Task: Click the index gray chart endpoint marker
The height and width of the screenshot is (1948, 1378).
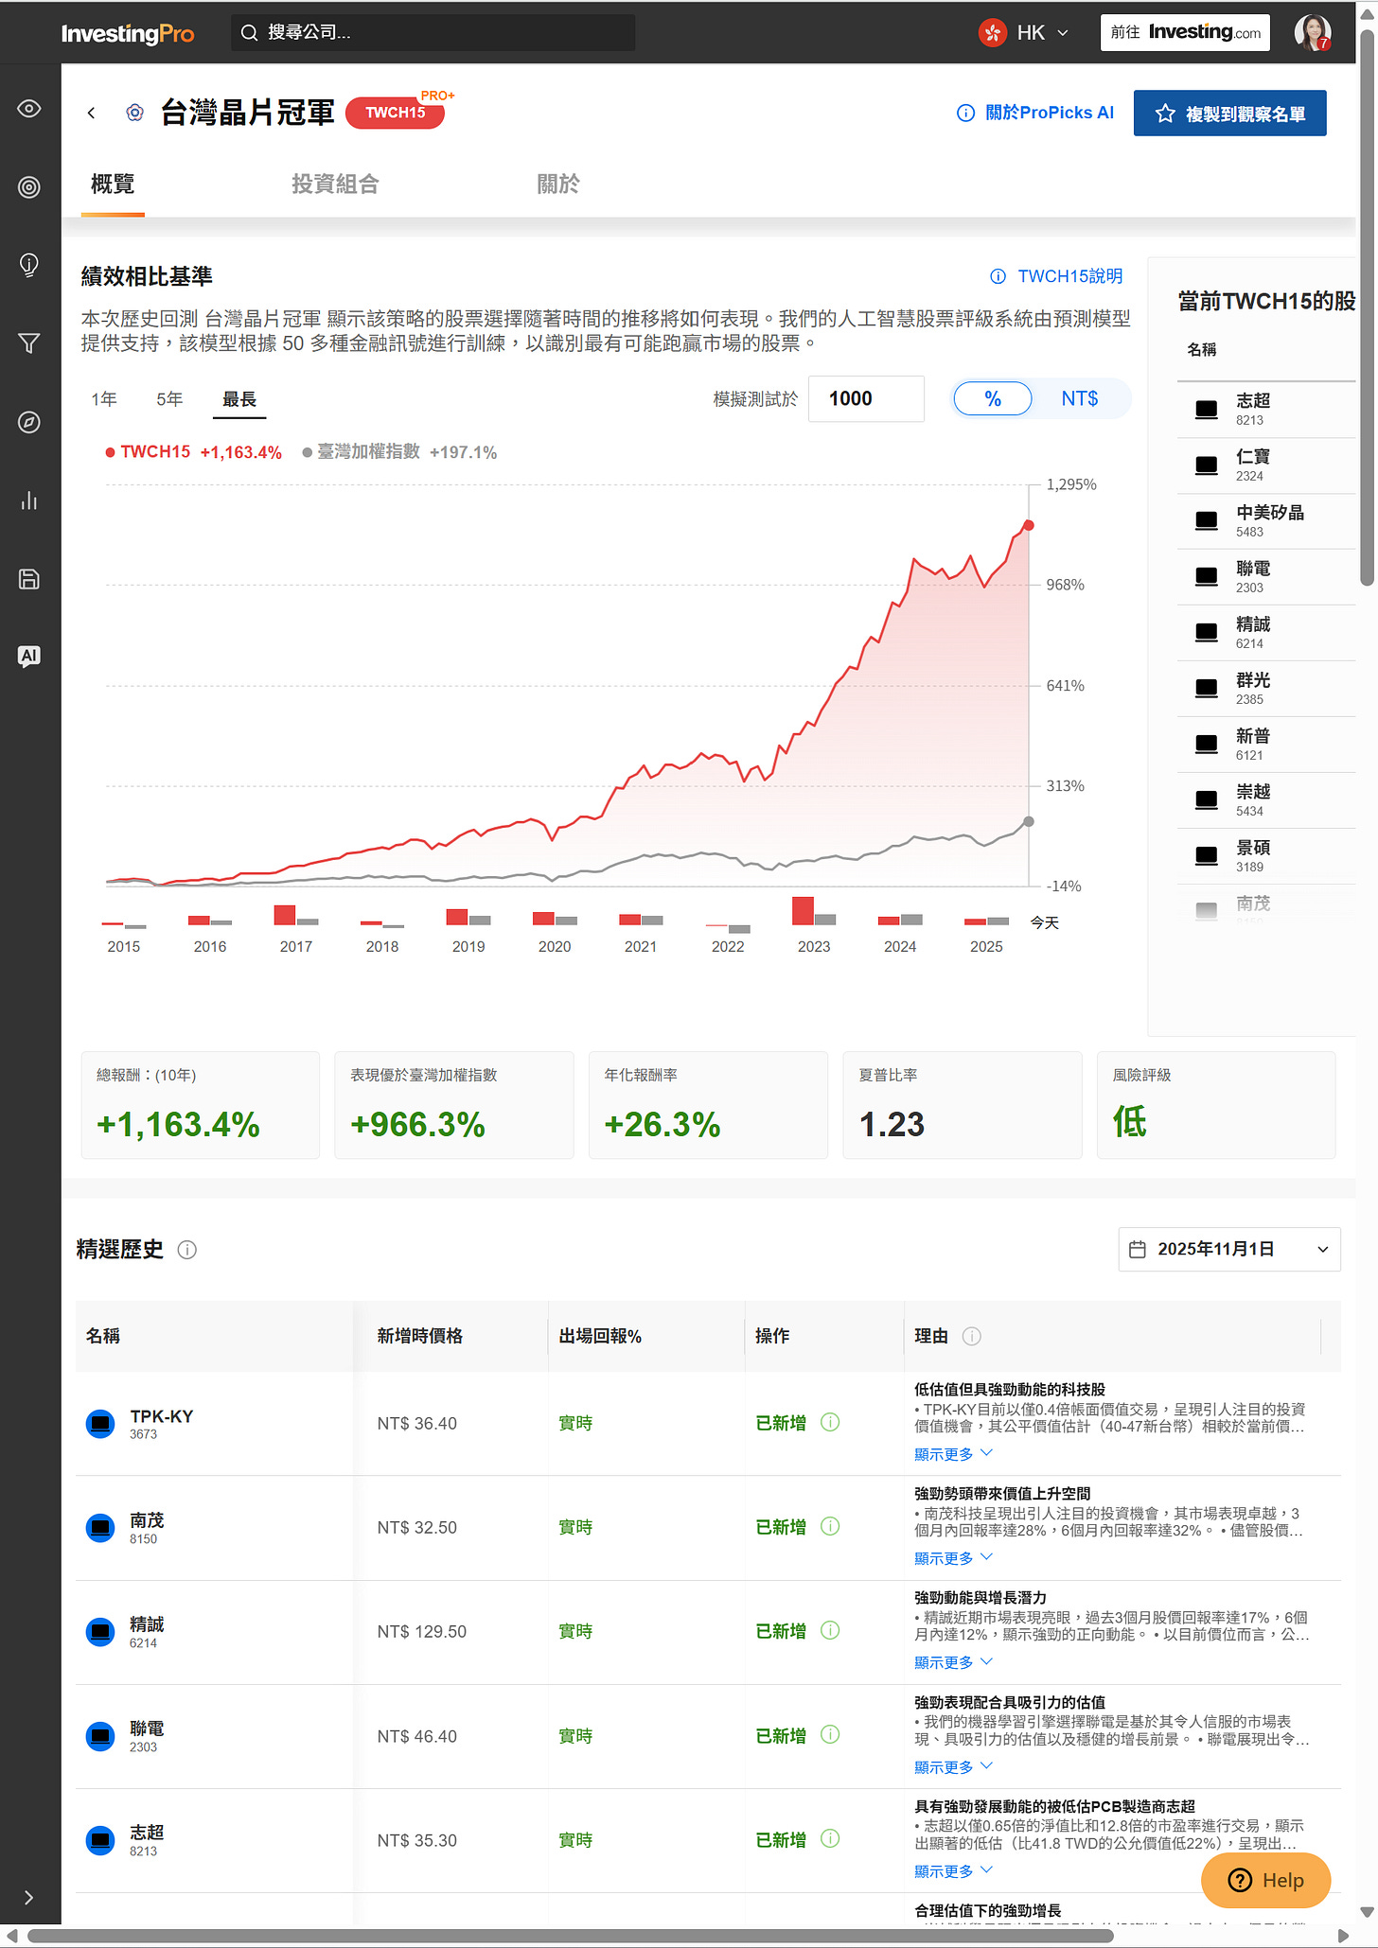Action: (x=1029, y=821)
